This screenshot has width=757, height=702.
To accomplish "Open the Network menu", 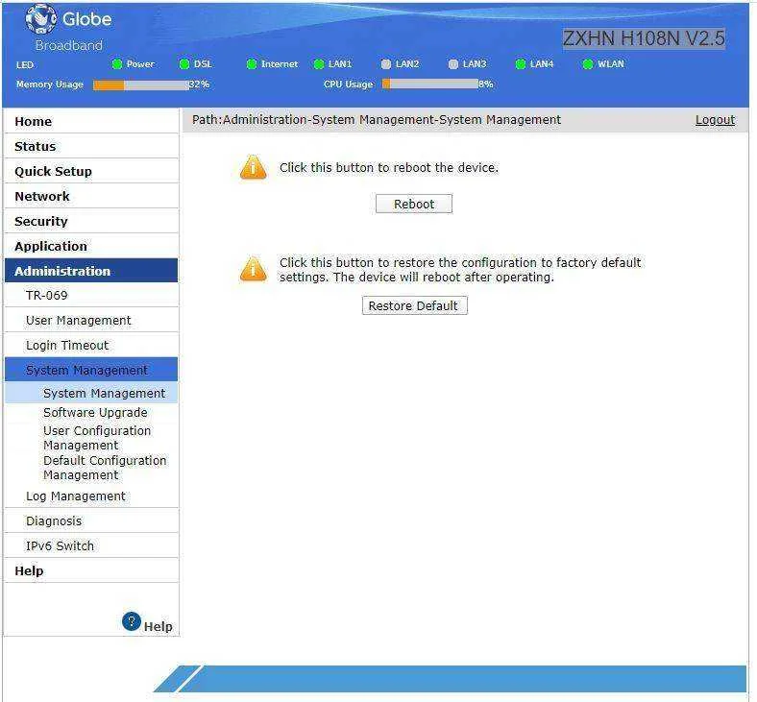I will tap(91, 196).
